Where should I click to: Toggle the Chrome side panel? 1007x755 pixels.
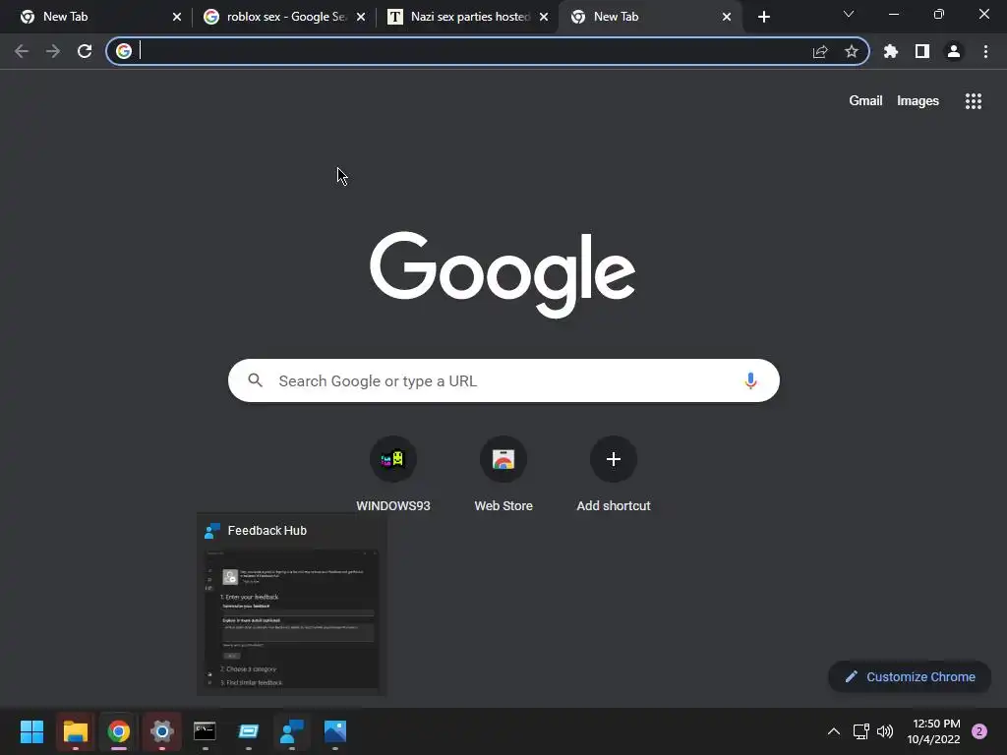tap(922, 51)
